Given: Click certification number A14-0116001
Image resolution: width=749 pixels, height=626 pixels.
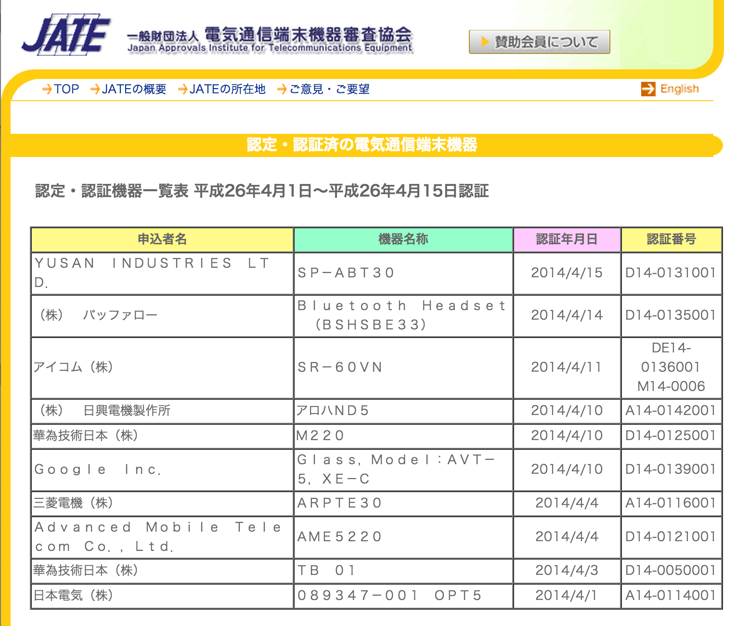Looking at the screenshot, I should point(671,503).
